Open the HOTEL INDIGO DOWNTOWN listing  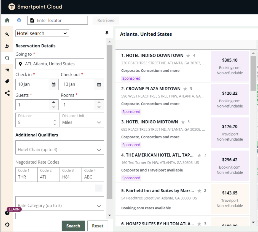tap(152, 55)
